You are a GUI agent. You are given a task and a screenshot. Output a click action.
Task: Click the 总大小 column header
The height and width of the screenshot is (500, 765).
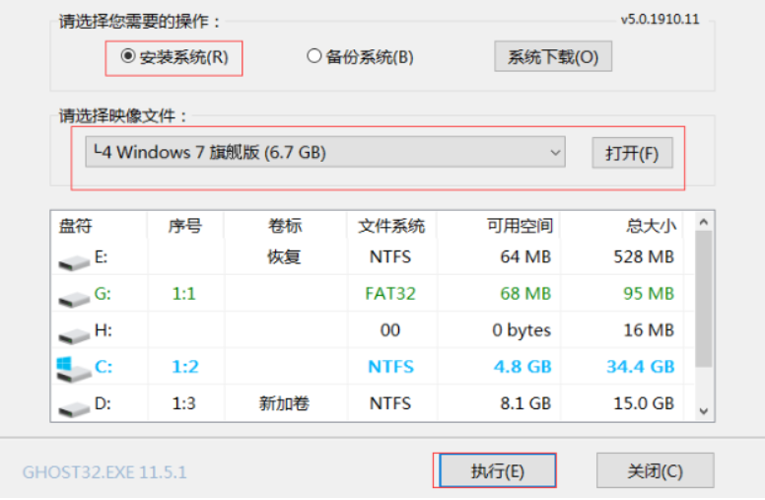click(651, 226)
